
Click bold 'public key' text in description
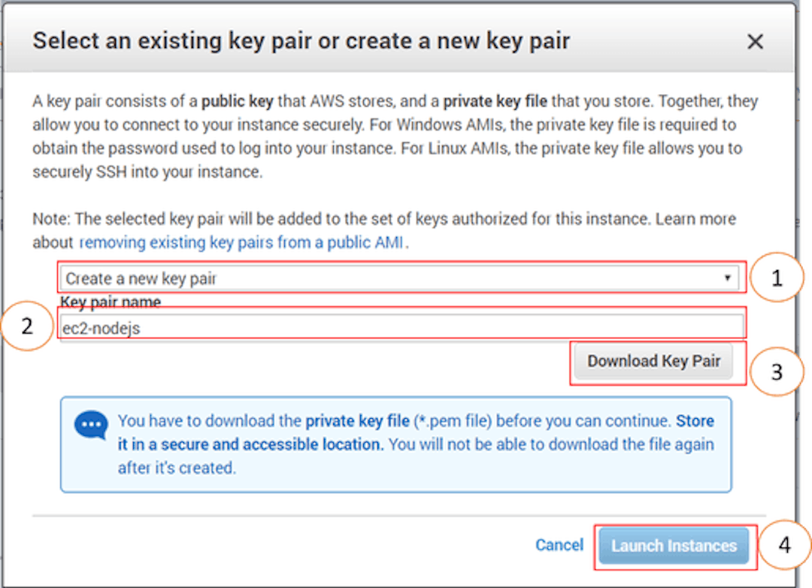(237, 101)
